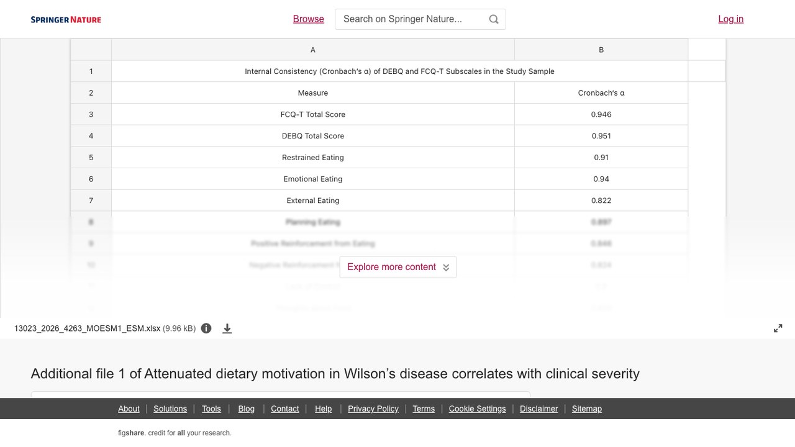
Task: Open the Privacy Policy link
Action: (x=373, y=409)
